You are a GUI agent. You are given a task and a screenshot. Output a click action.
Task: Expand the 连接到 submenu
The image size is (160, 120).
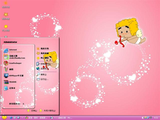point(46,68)
